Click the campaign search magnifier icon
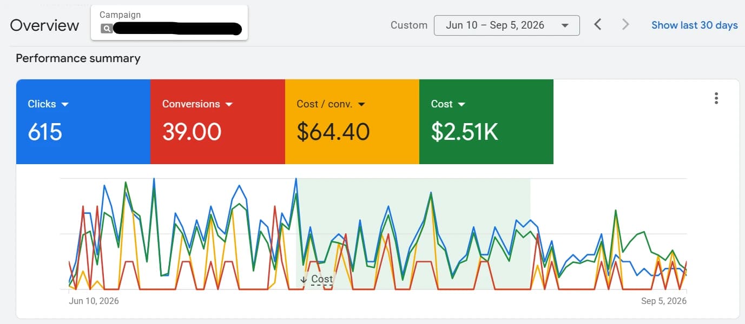The width and height of the screenshot is (745, 324). 107,28
